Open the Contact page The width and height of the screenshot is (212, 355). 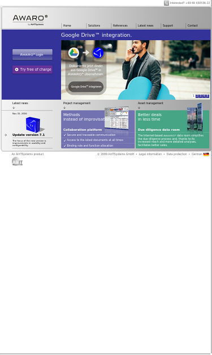click(193, 25)
